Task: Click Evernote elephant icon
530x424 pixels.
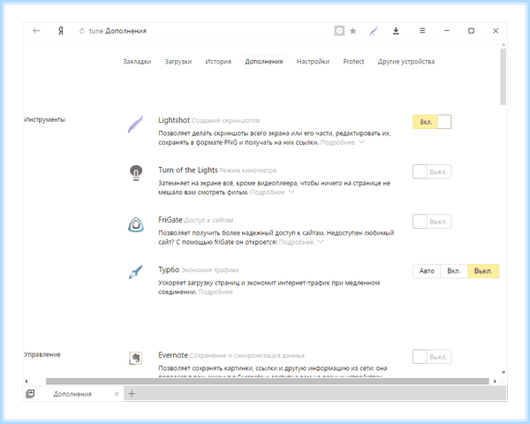Action: 135,358
